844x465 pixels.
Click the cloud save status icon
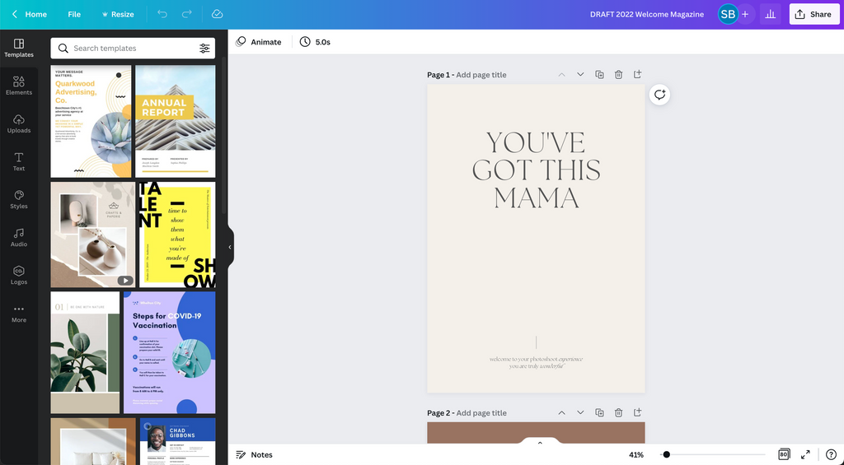[x=217, y=14]
